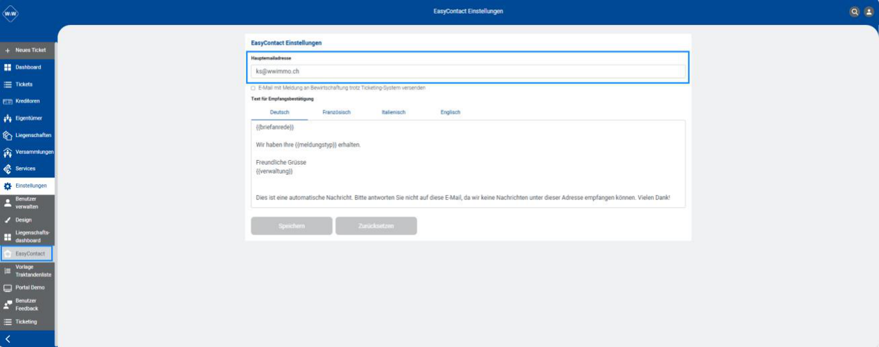Viewport: 879px width, 347px height.
Task: Click the Einstellungen gear icon
Action: 8,186
